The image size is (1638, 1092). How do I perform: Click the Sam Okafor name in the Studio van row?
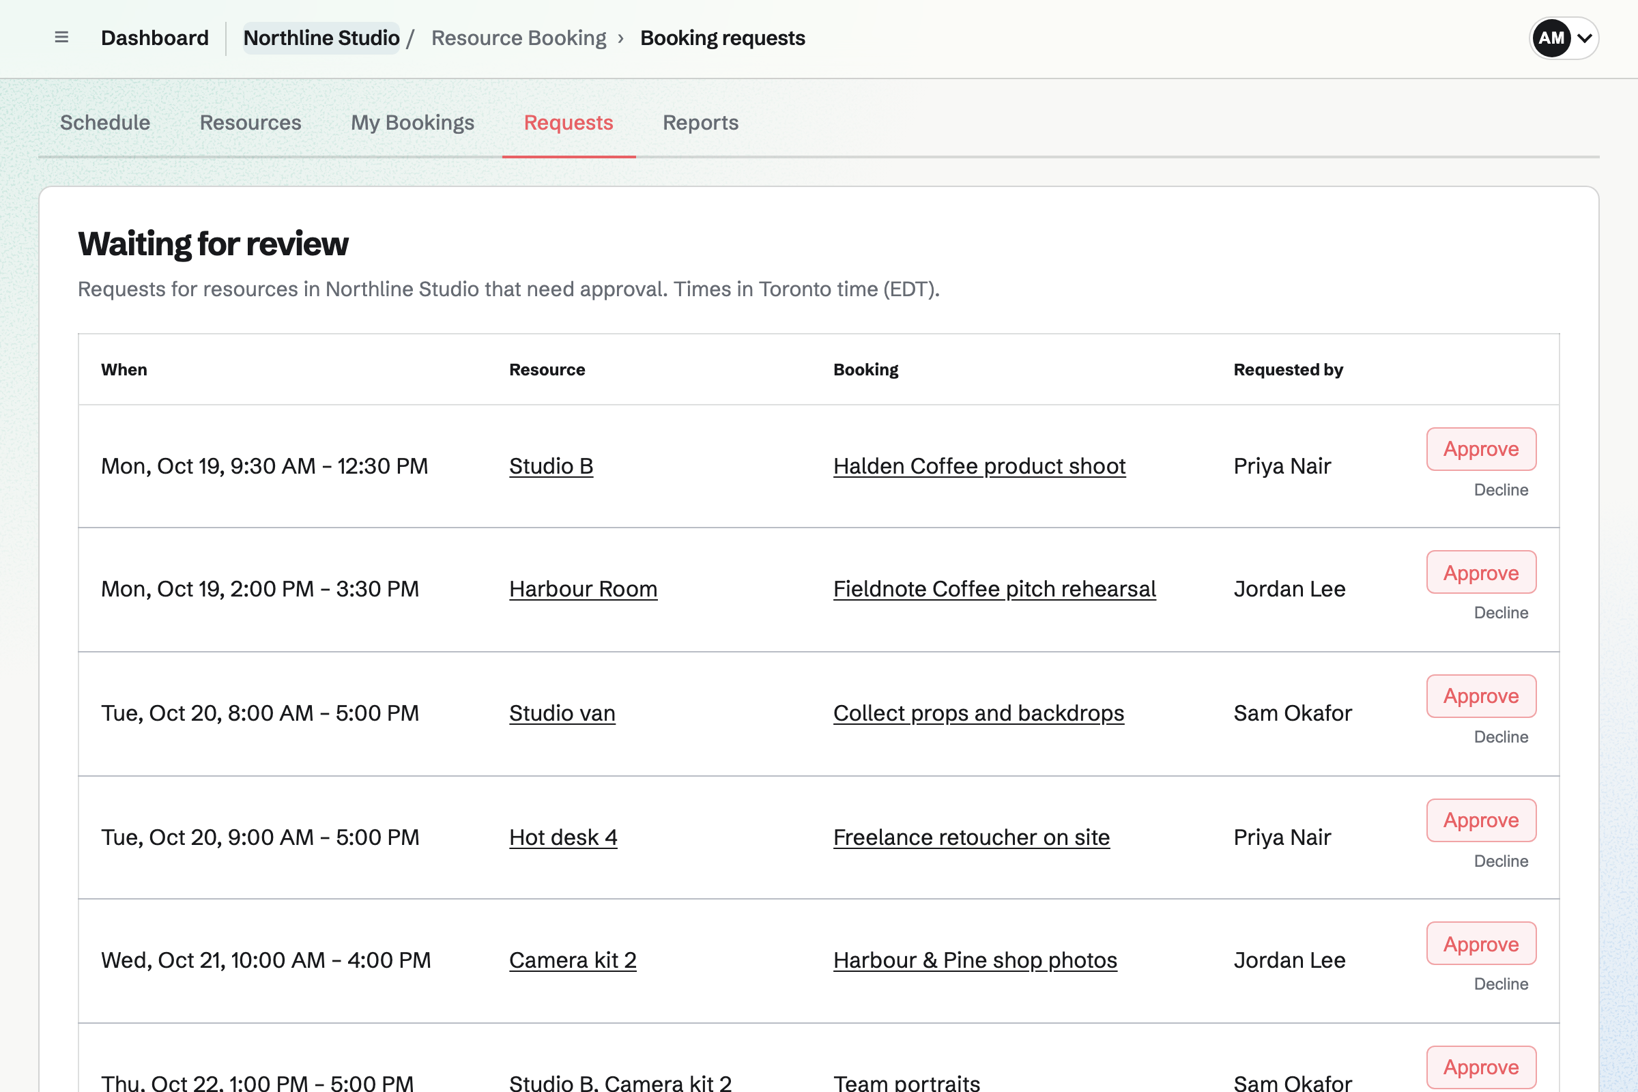[1293, 713]
